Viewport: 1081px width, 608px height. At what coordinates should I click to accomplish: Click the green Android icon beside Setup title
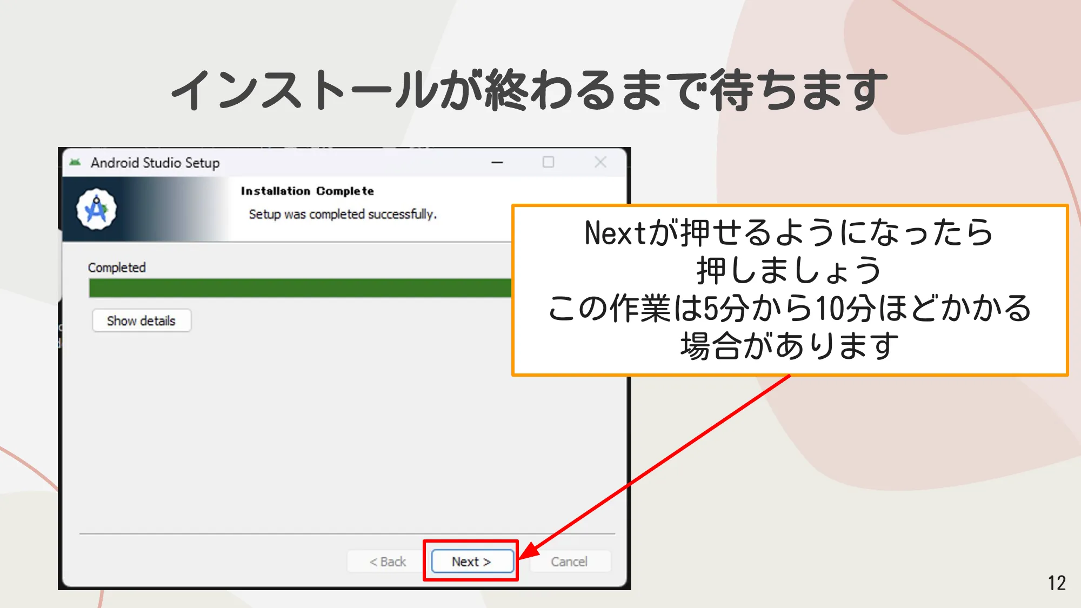(x=75, y=162)
